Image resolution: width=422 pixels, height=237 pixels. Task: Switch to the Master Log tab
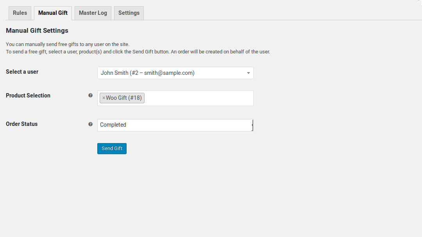[93, 13]
